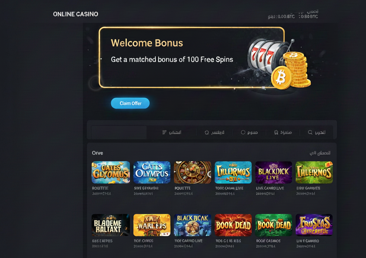This screenshot has height=258, width=366.
Task: Click the BTC balance display in header
Action: tap(293, 16)
